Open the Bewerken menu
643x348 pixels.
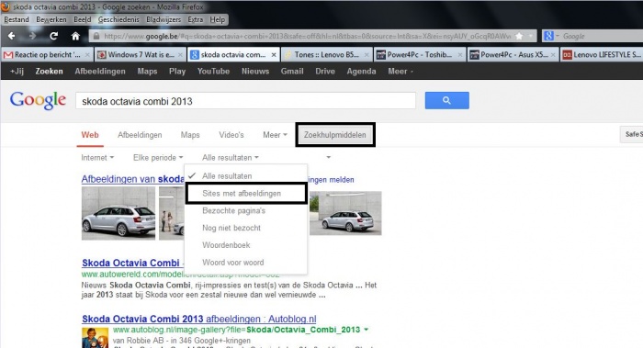click(51, 19)
